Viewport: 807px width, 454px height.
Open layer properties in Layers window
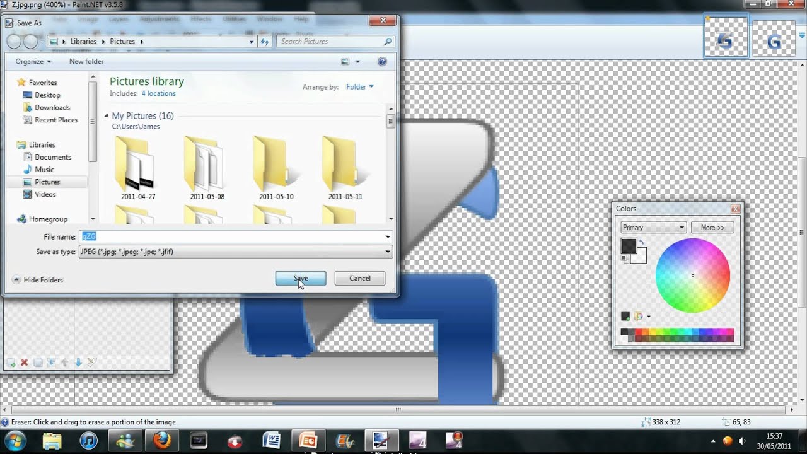pos(91,363)
